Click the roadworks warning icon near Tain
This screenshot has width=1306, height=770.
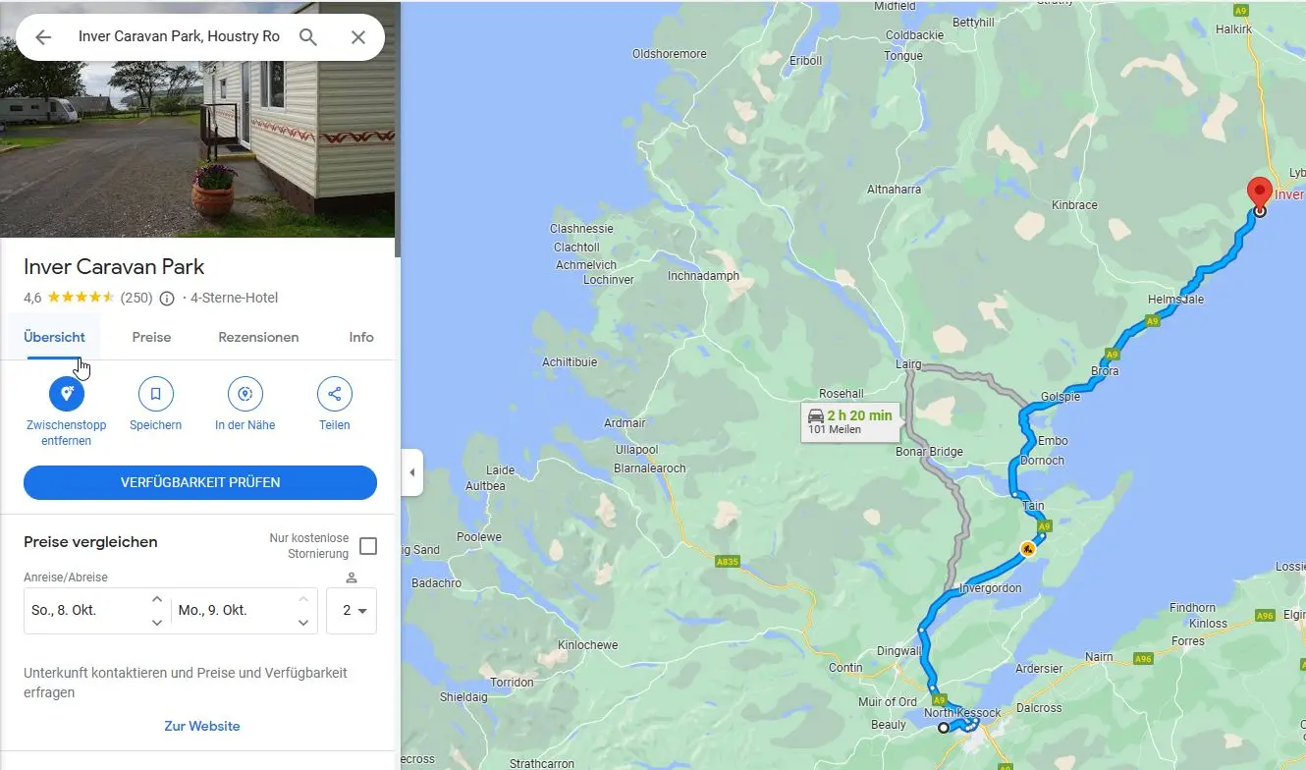[1027, 550]
